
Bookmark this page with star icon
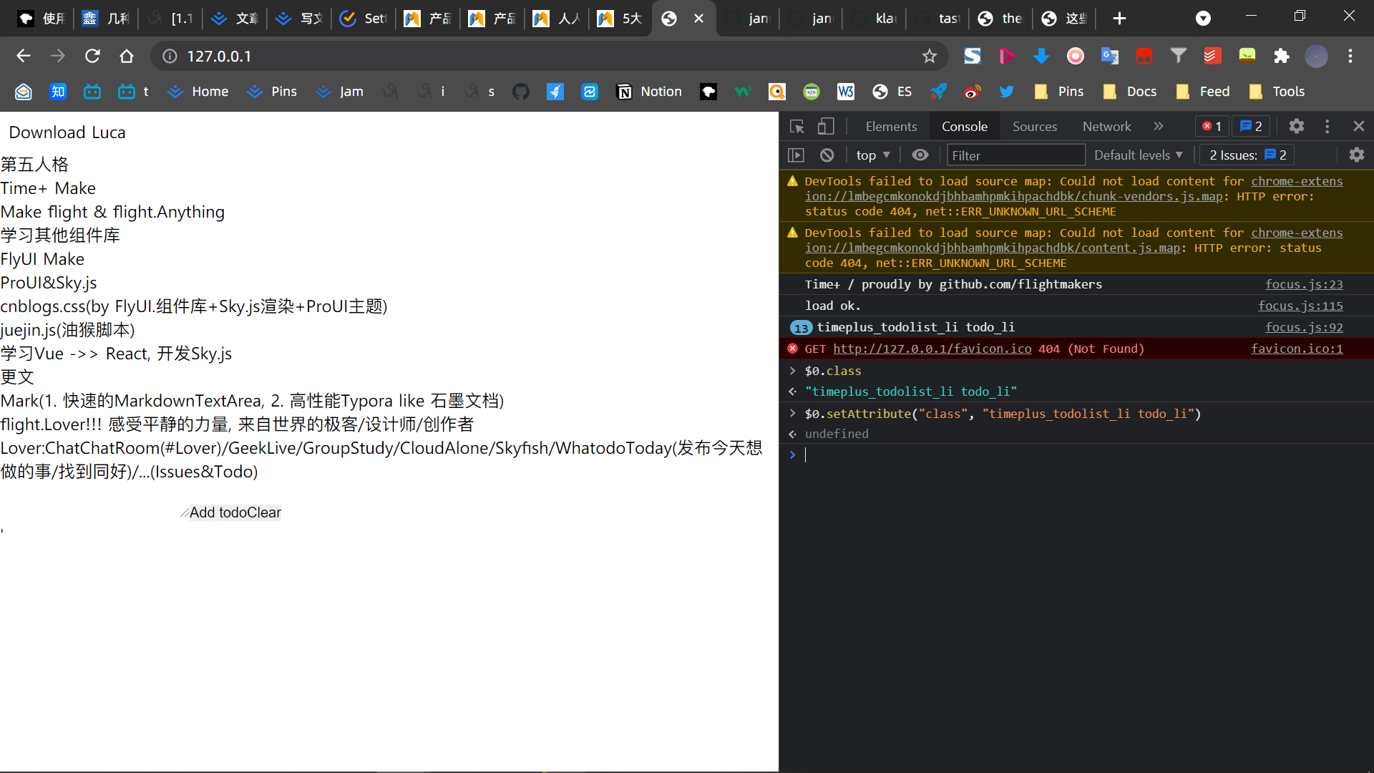coord(929,56)
